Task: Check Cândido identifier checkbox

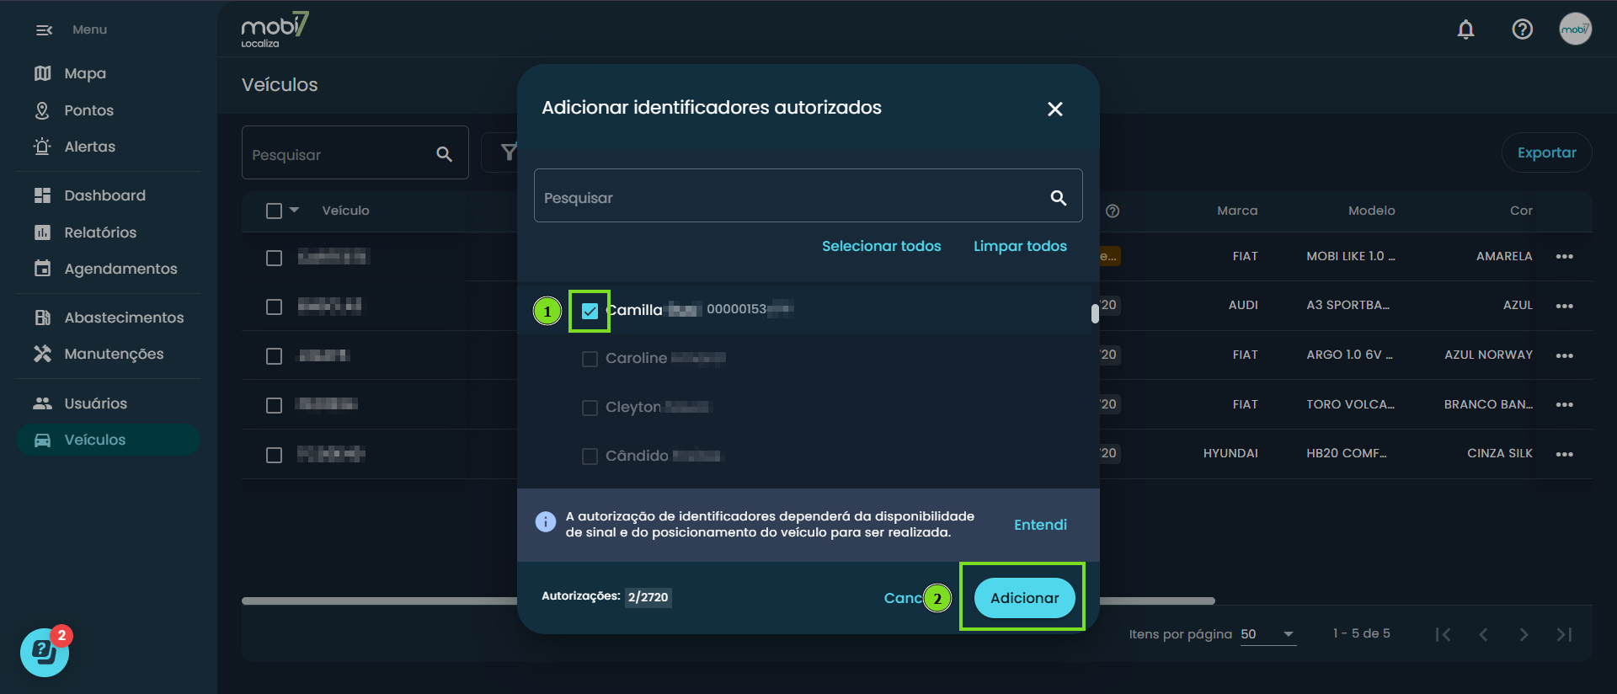Action: pyautogui.click(x=590, y=456)
